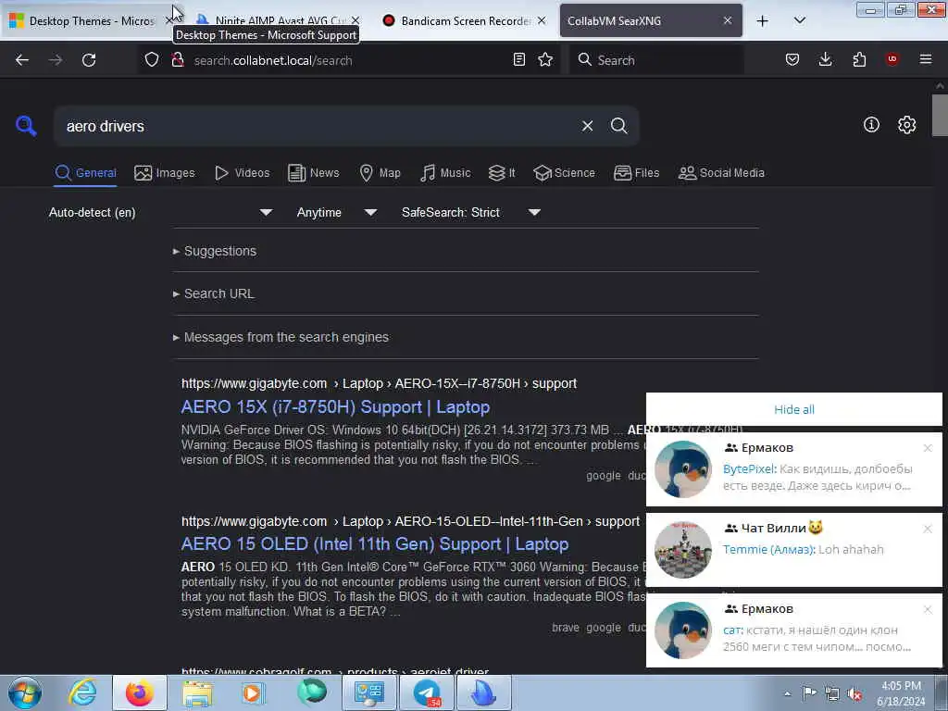
Task: Open the SearXNG about info icon
Action: click(x=871, y=125)
